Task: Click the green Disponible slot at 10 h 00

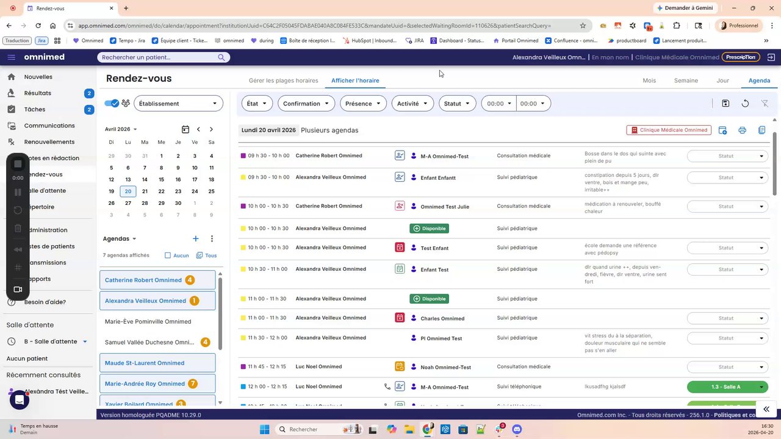Action: pos(429,229)
